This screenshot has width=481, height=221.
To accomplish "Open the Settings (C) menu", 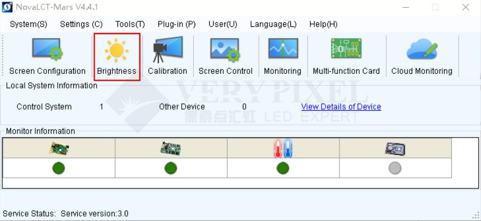I will pos(81,24).
